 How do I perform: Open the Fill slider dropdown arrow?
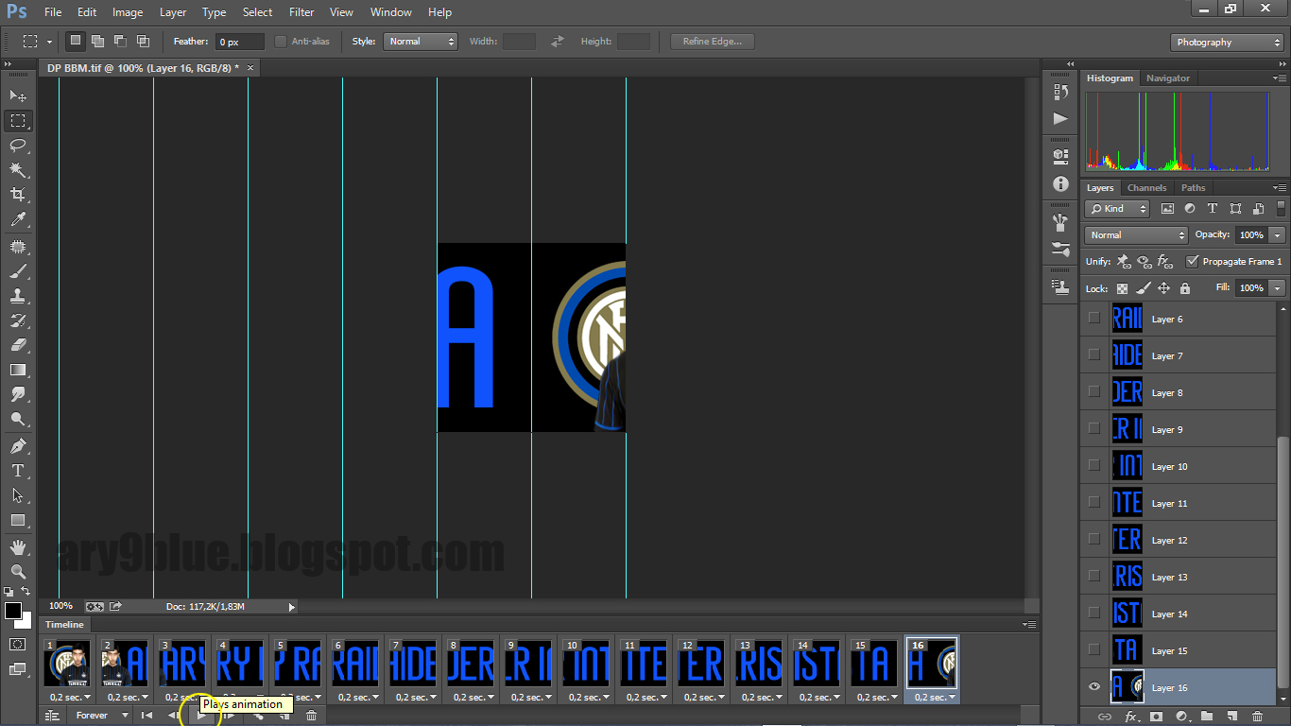click(1278, 287)
